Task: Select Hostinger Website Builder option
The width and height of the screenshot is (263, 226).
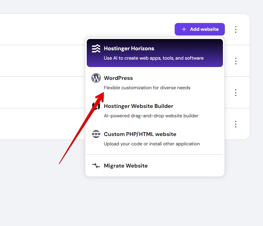Action: point(154,111)
